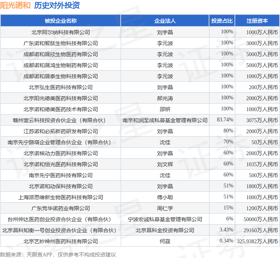280x258 pixels.
Task: Click the 被投企业名称 column header
Action: (61, 21)
